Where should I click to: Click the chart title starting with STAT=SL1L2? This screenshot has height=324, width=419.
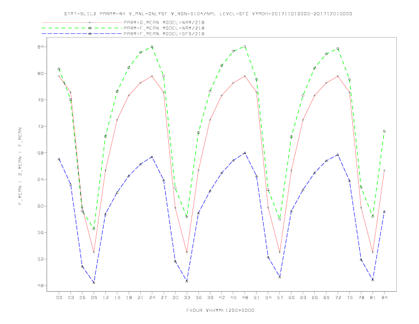[x=208, y=14]
